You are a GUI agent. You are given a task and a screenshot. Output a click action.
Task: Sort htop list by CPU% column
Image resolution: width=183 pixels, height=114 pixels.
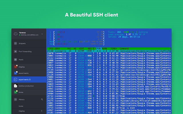click(x=98, y=49)
